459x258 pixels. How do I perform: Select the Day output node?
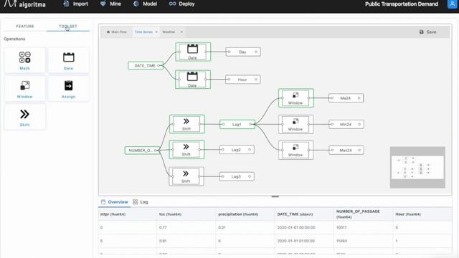click(243, 52)
